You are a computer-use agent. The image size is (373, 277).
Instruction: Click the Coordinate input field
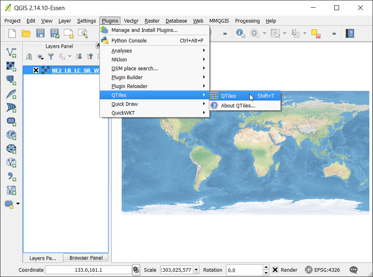tap(88, 270)
